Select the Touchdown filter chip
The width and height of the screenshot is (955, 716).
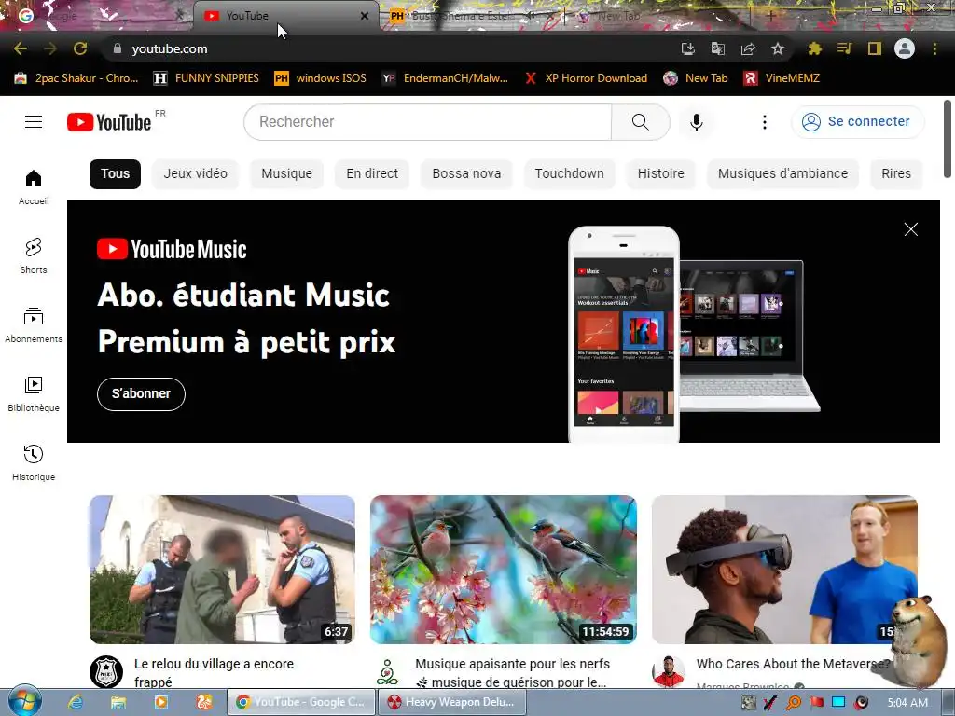[x=570, y=173]
